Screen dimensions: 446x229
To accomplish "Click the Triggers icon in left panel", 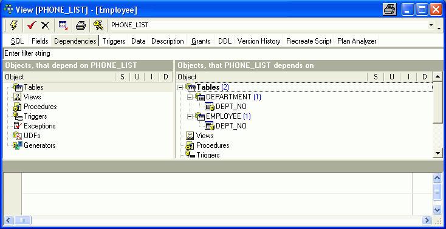I will point(18,116).
